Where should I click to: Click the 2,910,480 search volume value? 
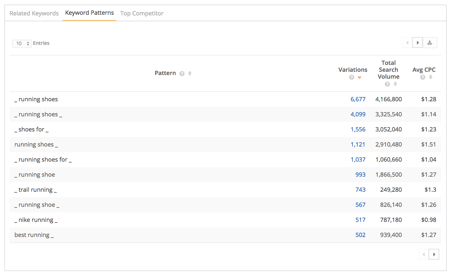(388, 145)
